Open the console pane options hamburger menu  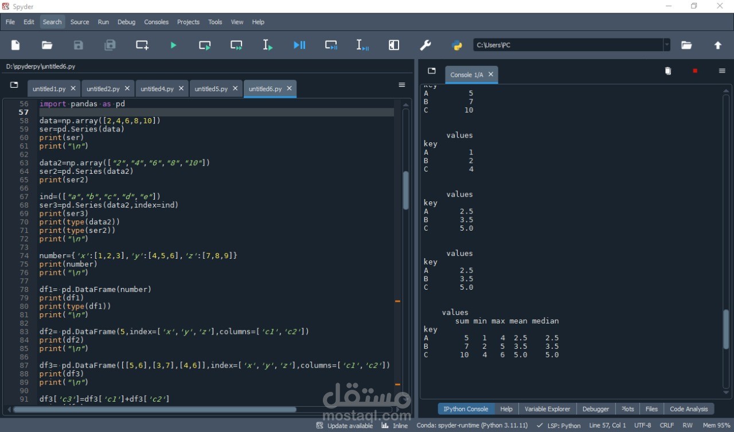[x=722, y=71]
